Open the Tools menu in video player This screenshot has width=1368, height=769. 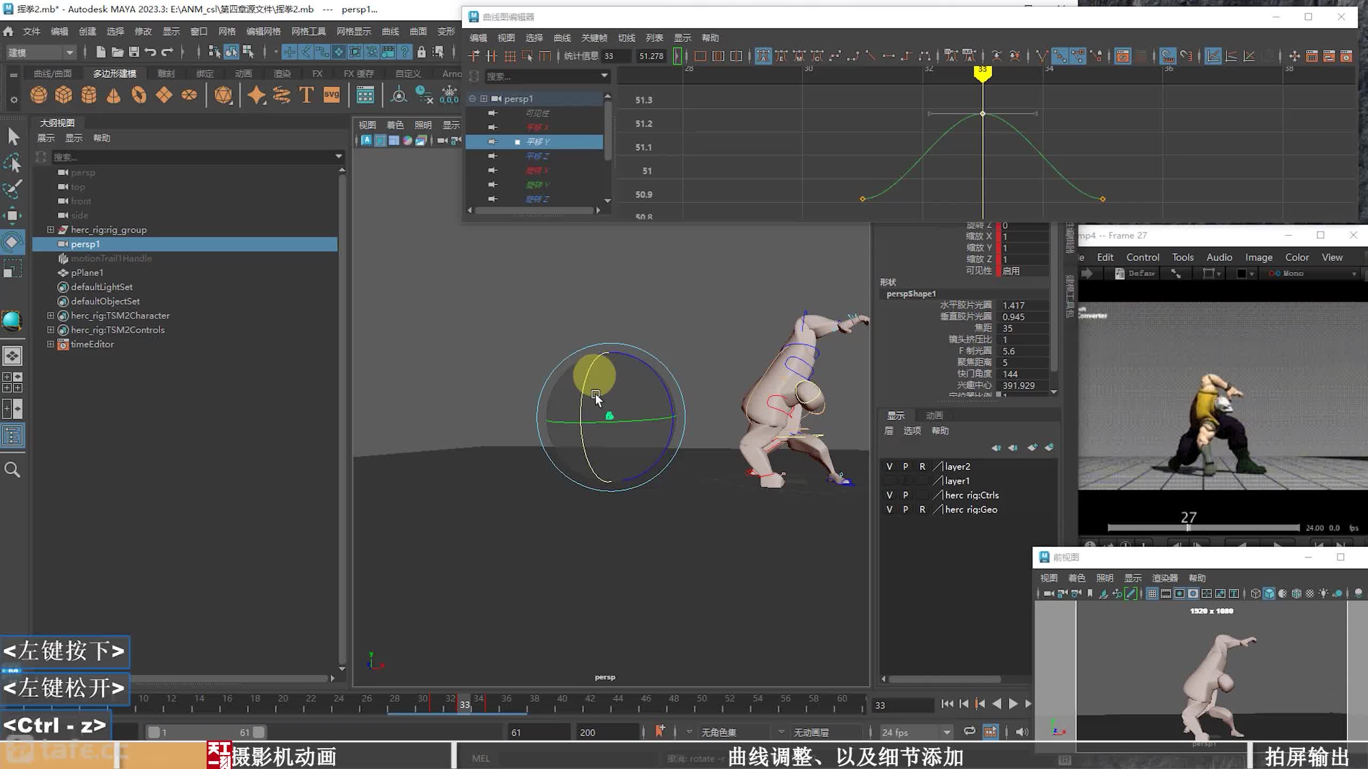pos(1183,257)
